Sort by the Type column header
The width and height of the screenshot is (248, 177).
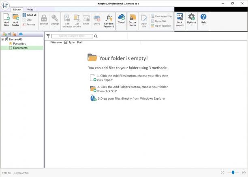coord(71,43)
